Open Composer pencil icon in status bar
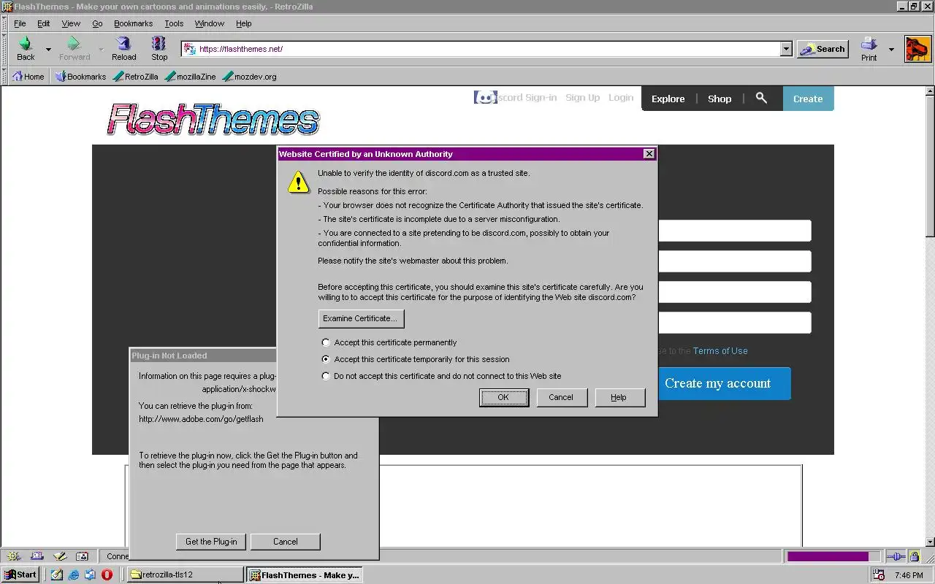The width and height of the screenshot is (935, 584). (x=60, y=556)
